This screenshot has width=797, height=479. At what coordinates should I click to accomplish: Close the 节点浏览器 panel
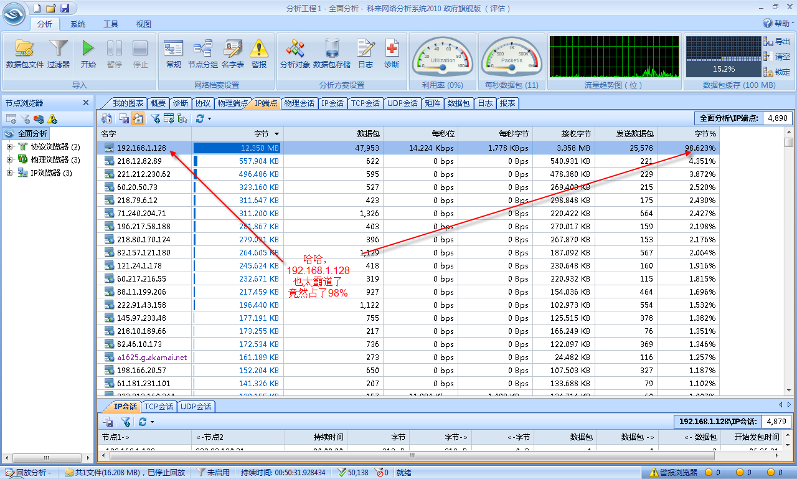86,103
